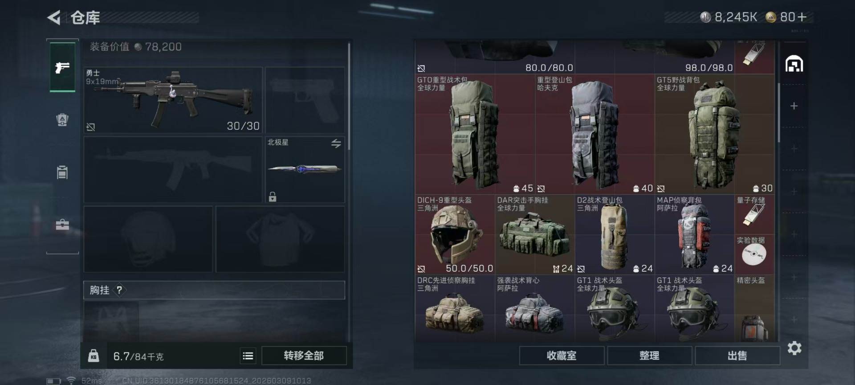Select the GTO重型战术包 backpack item
This screenshot has width=855, height=385.
[x=475, y=134]
